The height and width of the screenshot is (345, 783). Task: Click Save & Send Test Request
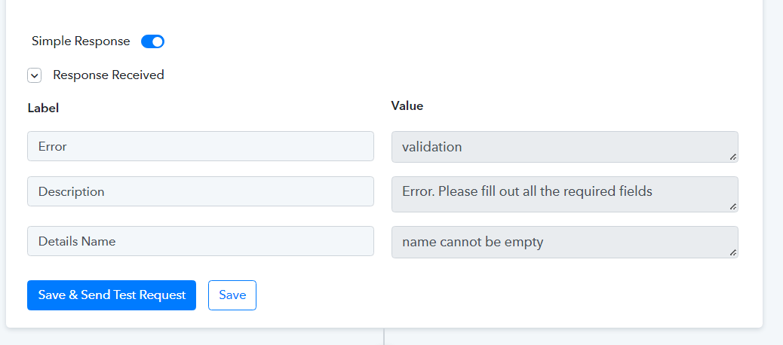112,295
